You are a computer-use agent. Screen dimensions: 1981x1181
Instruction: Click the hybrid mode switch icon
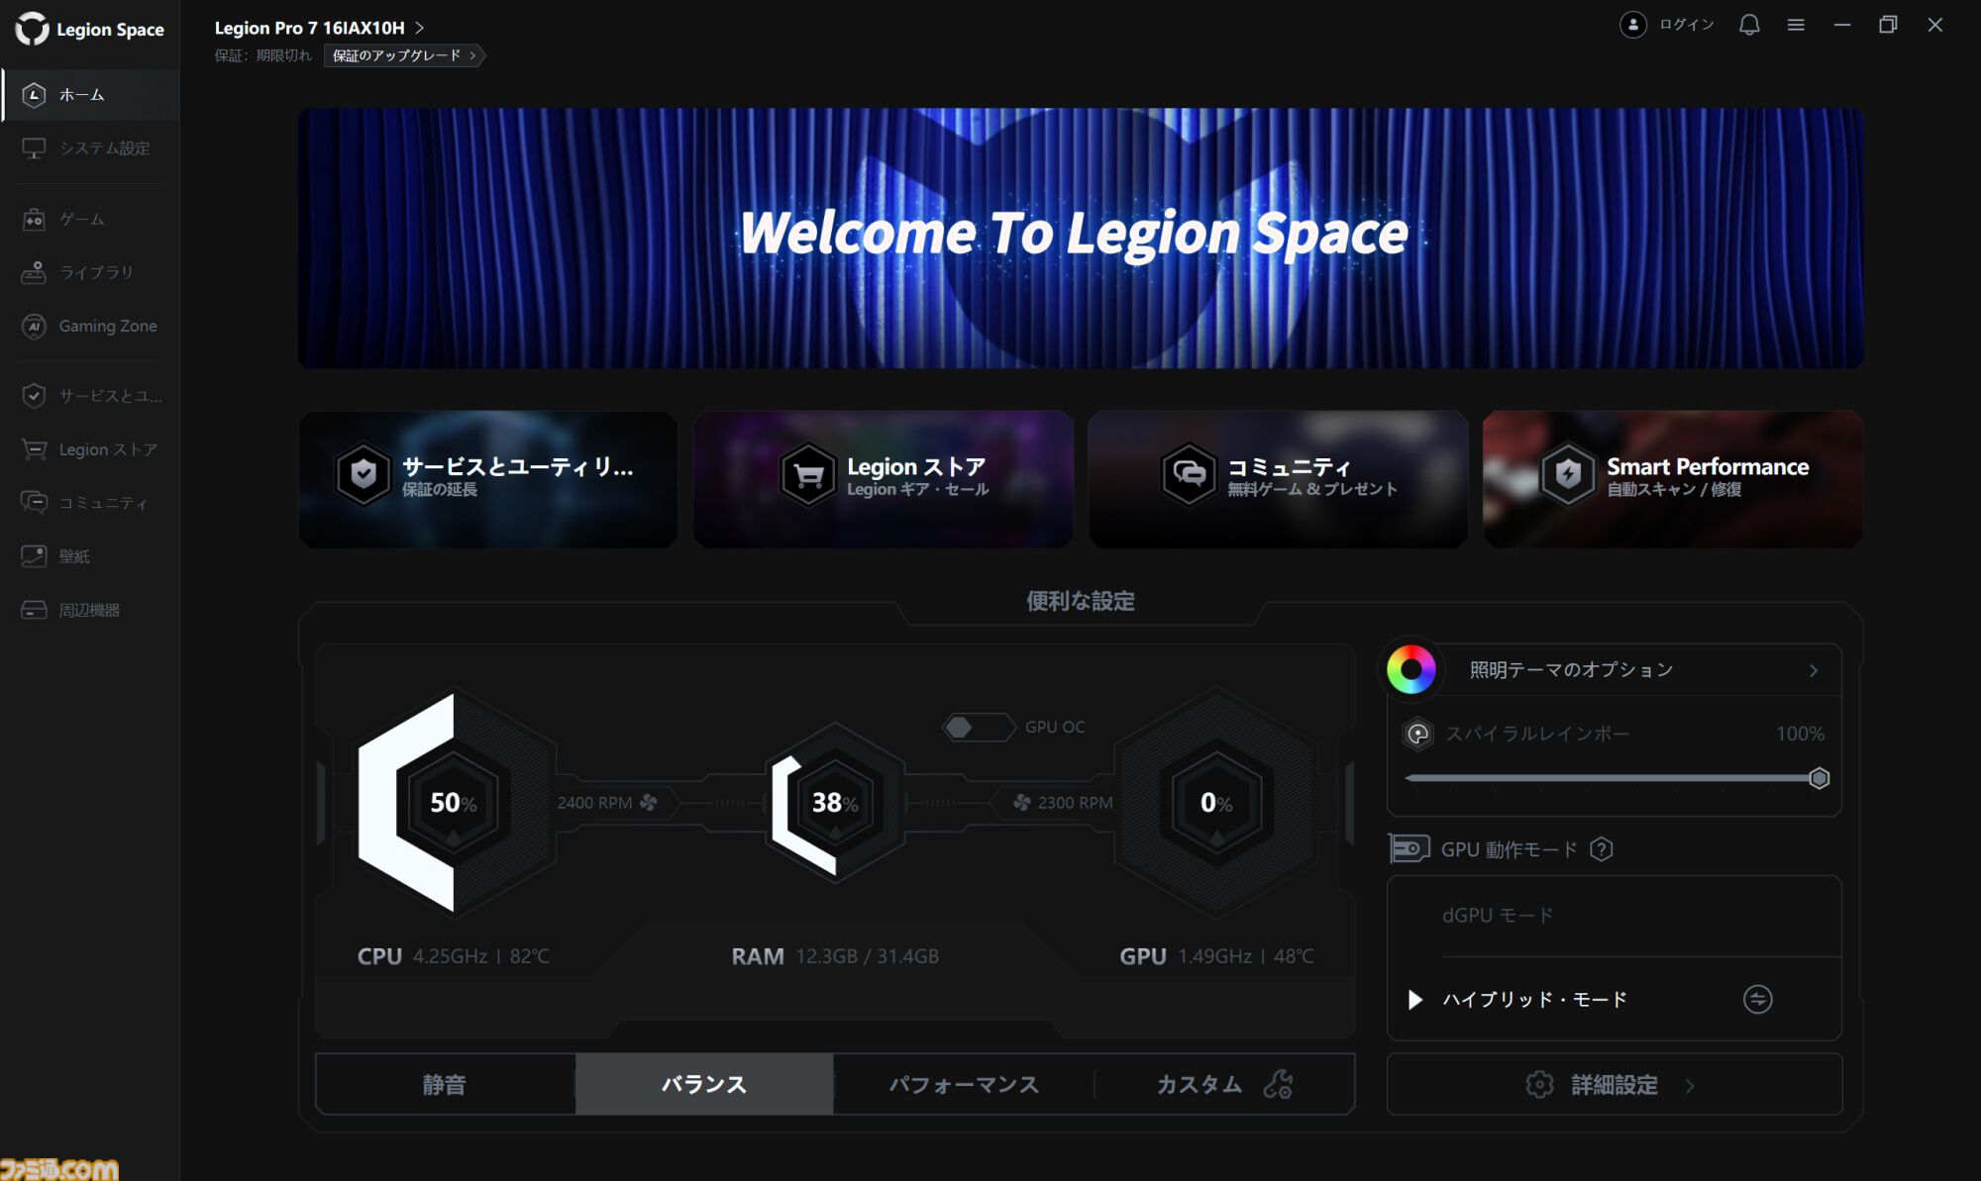pos(1758,999)
